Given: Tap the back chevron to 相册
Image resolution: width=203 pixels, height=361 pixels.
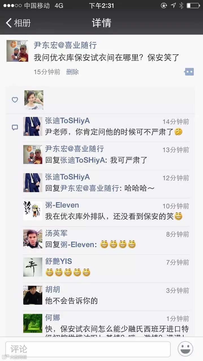Looking at the screenshot, I should click(8, 23).
